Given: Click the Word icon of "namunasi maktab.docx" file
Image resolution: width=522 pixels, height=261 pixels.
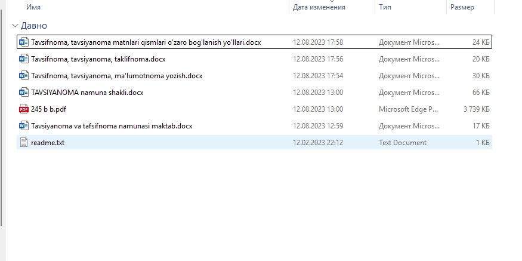Looking at the screenshot, I should click(x=24, y=126).
